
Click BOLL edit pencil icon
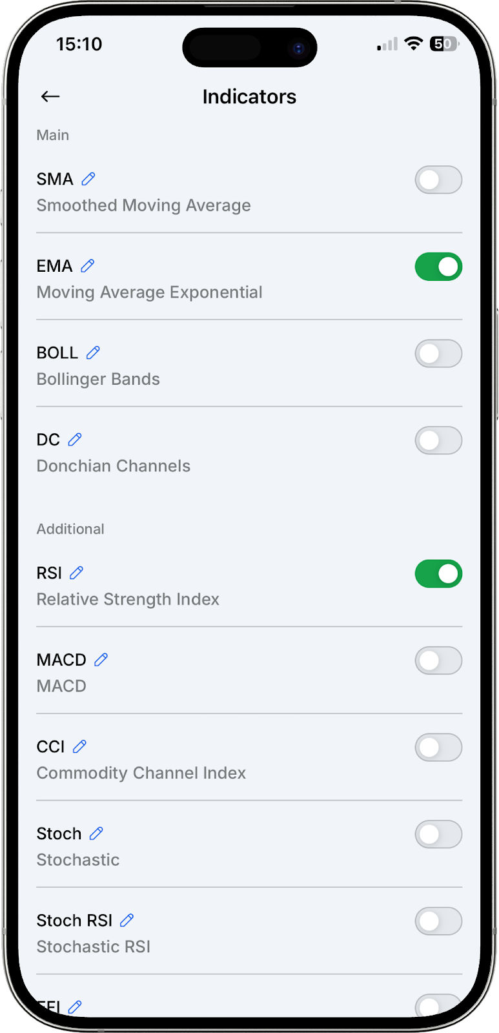click(x=93, y=353)
